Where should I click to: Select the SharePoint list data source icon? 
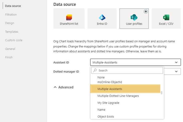[69, 17]
